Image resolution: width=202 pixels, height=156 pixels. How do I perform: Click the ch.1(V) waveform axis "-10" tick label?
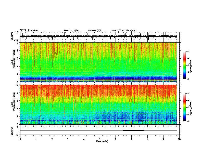[x=17, y=40]
